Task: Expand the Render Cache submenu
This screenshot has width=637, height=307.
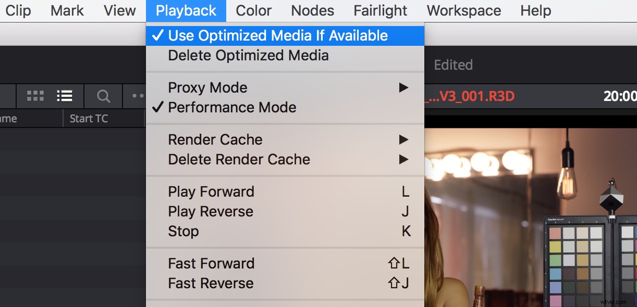Action: pos(403,139)
